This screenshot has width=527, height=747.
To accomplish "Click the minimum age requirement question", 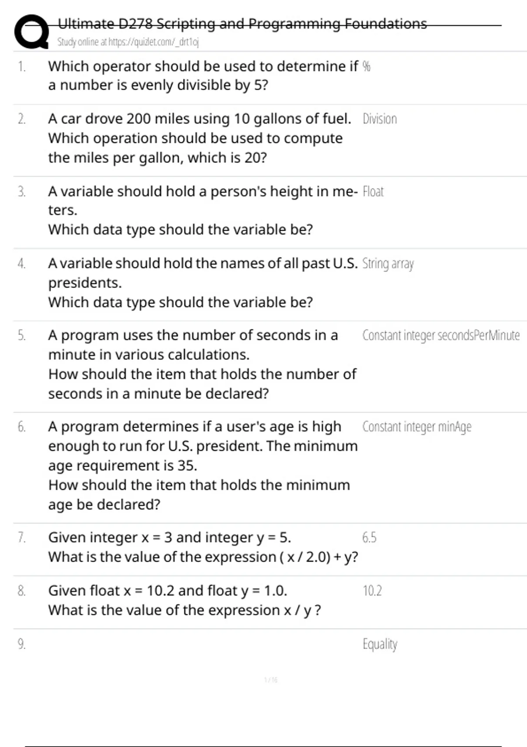I will click(x=202, y=465).
